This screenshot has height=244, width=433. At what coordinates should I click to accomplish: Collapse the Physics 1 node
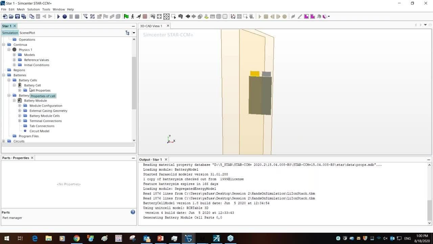click(x=9, y=50)
